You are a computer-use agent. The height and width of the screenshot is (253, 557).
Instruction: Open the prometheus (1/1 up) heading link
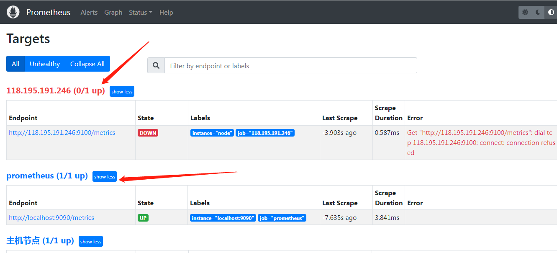(x=47, y=176)
